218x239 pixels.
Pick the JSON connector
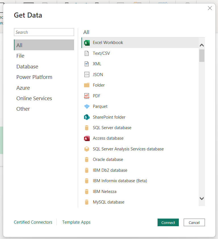tap(99, 74)
